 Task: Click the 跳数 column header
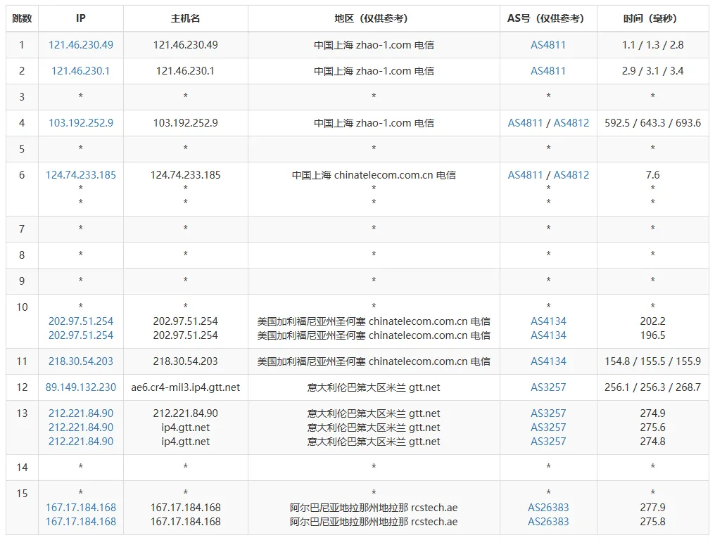pos(22,19)
